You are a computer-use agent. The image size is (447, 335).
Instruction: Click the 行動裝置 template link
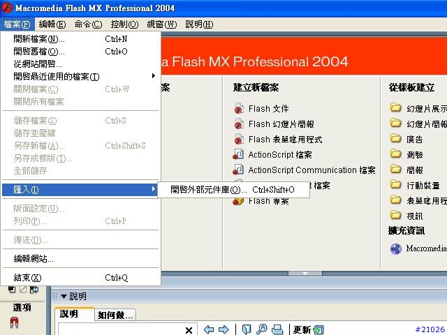point(423,186)
